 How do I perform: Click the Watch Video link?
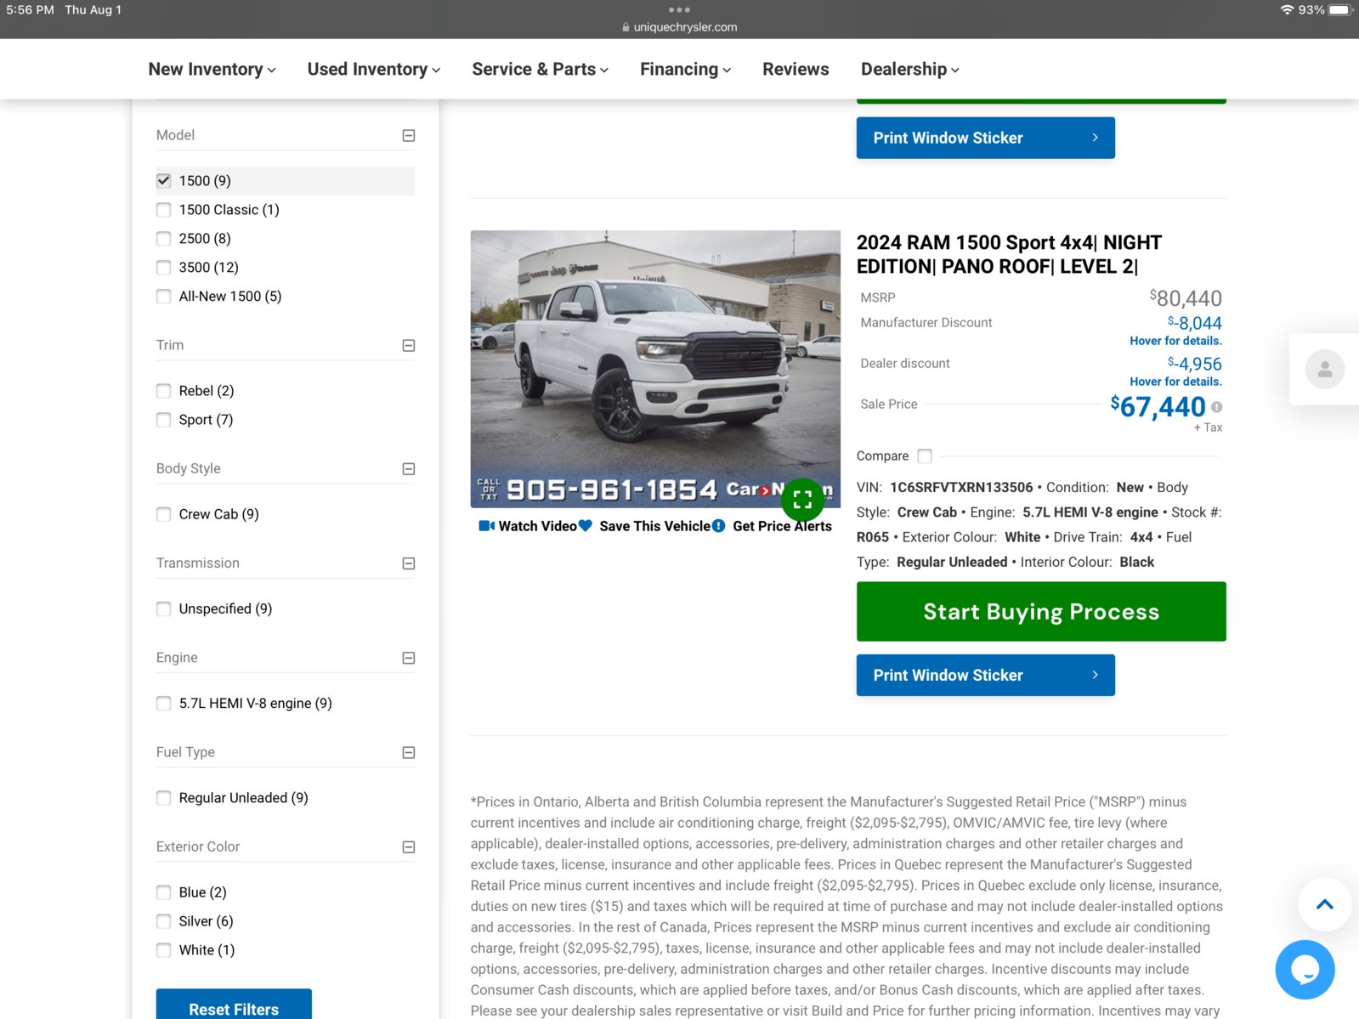pos(528,526)
